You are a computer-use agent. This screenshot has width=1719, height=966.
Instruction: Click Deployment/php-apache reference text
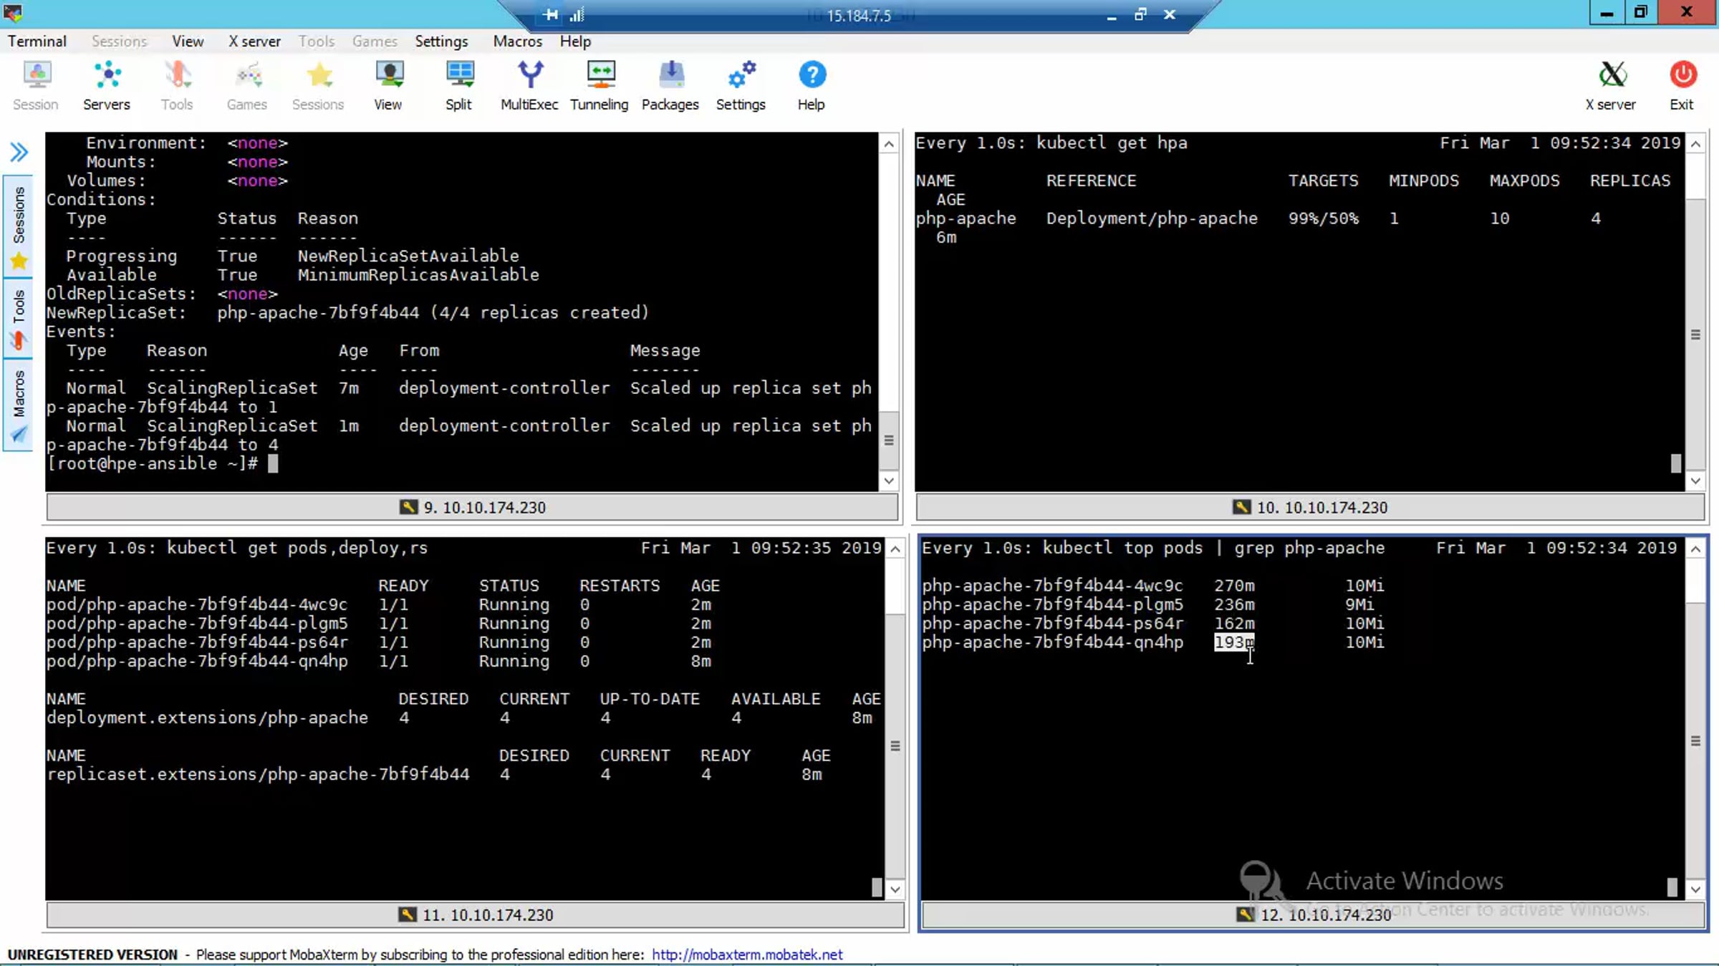click(x=1152, y=218)
